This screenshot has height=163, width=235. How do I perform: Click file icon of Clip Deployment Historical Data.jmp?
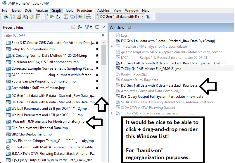(8, 128)
